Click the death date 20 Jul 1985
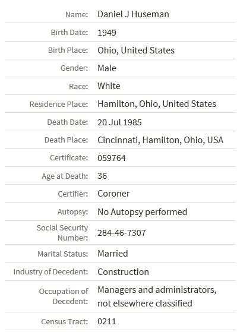Image resolution: width=237 pixels, height=332 pixels. click(x=119, y=122)
